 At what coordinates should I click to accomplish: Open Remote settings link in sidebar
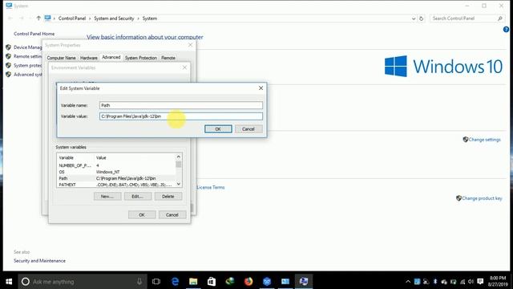[28, 56]
